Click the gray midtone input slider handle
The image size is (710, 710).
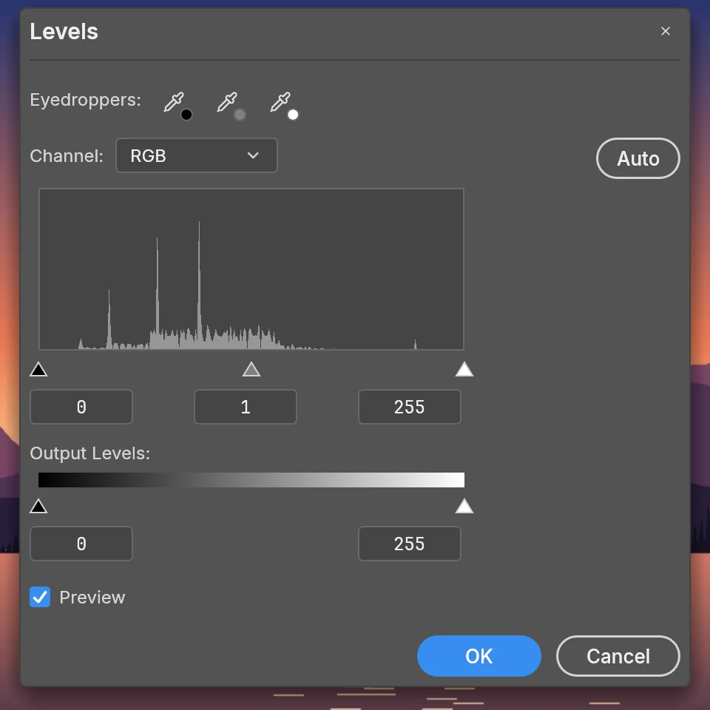(251, 370)
